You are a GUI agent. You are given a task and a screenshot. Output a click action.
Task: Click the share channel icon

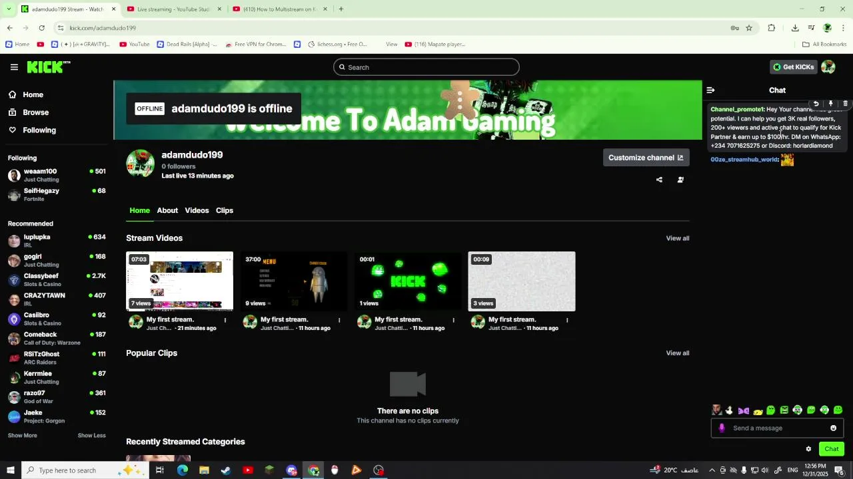tap(659, 180)
